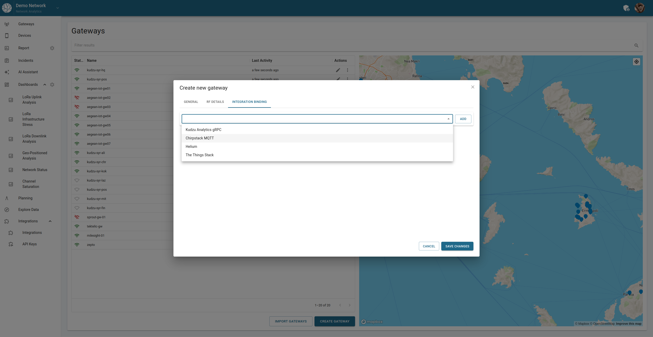Collapse the integration combo box arrow
Viewport: 653px width, 337px height.
pos(448,119)
